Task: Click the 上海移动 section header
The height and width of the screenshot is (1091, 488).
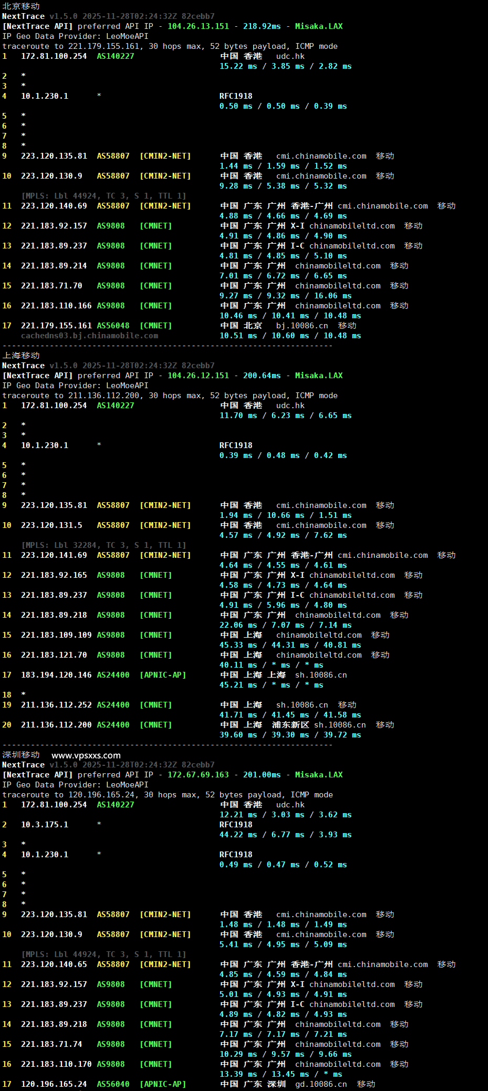Action: tap(21, 356)
